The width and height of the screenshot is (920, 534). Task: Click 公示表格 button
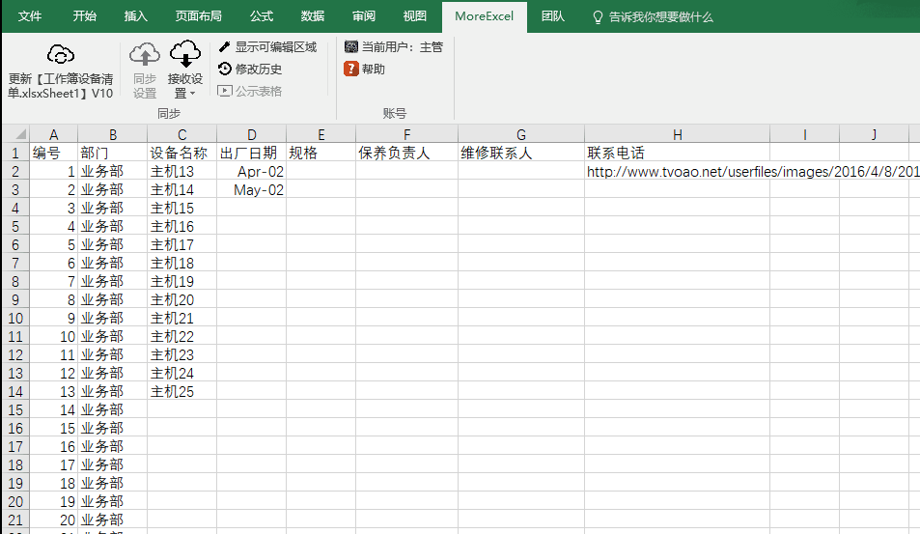(x=250, y=91)
